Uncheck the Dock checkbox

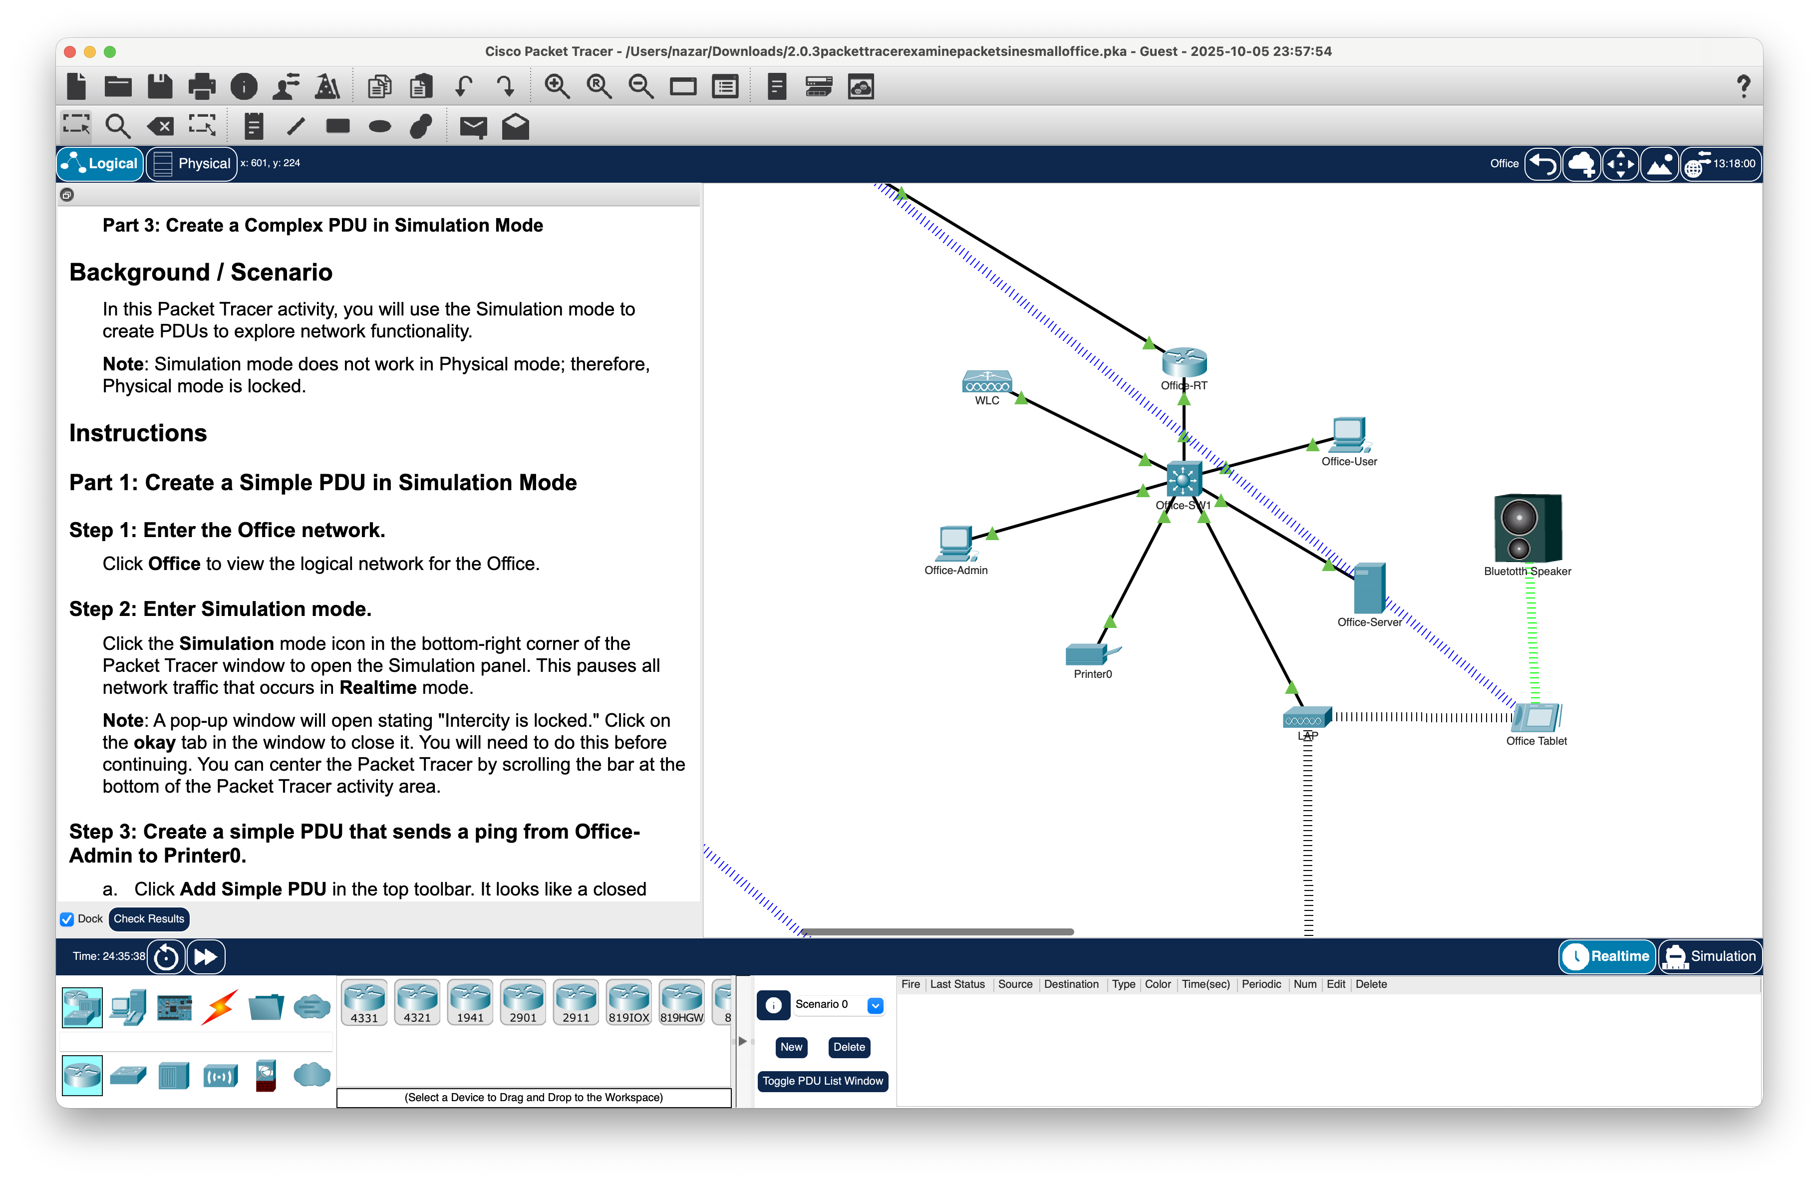tap(67, 918)
